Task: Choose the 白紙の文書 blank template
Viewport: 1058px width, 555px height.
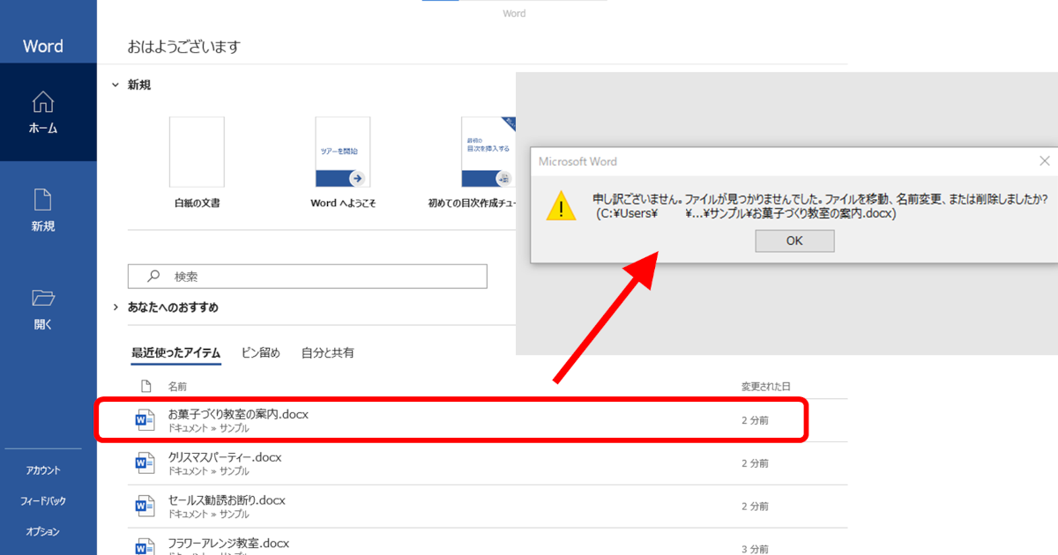Action: click(x=197, y=152)
